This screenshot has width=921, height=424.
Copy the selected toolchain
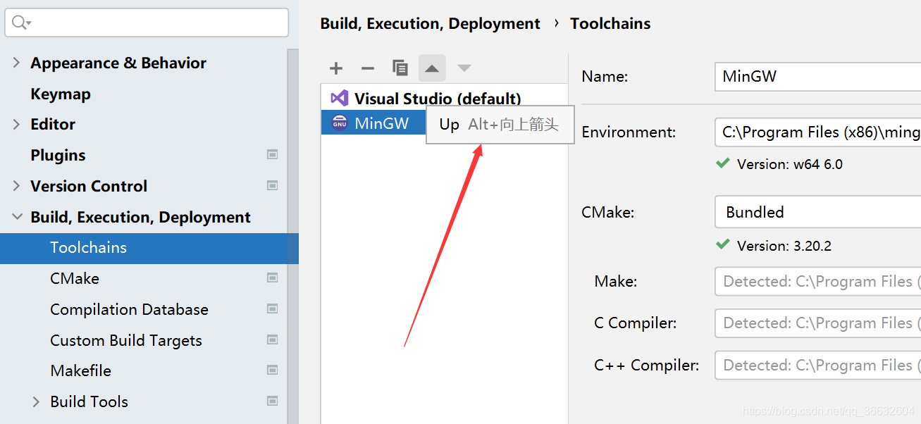(x=400, y=68)
